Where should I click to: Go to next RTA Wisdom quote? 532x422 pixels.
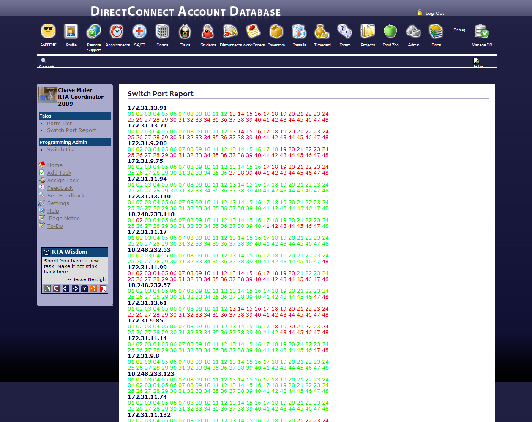(x=75, y=289)
